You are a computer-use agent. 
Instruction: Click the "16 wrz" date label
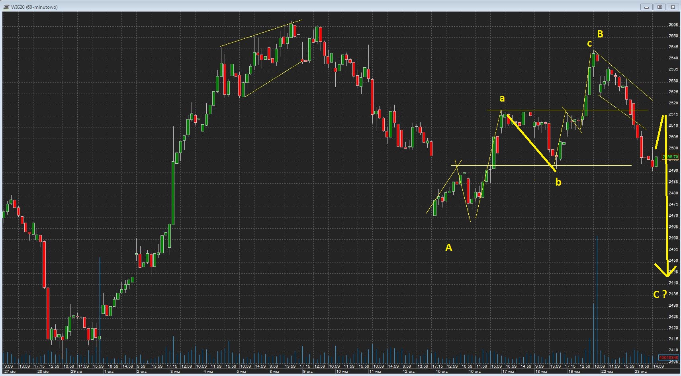[475, 372]
